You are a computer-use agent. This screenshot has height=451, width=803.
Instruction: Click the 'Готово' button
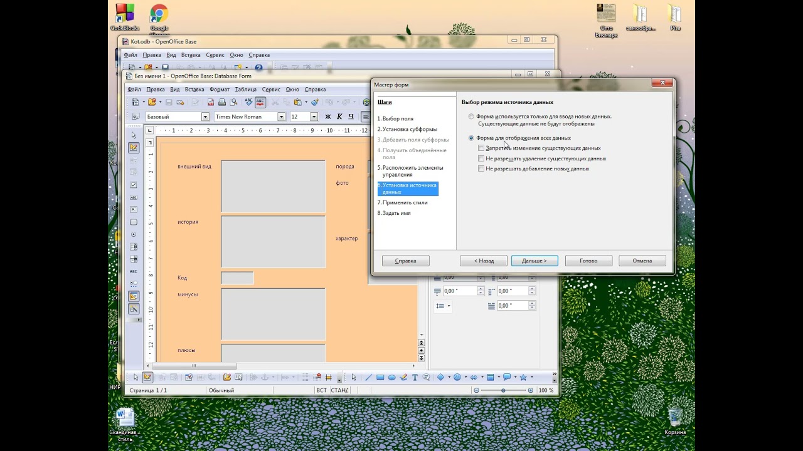[588, 261]
